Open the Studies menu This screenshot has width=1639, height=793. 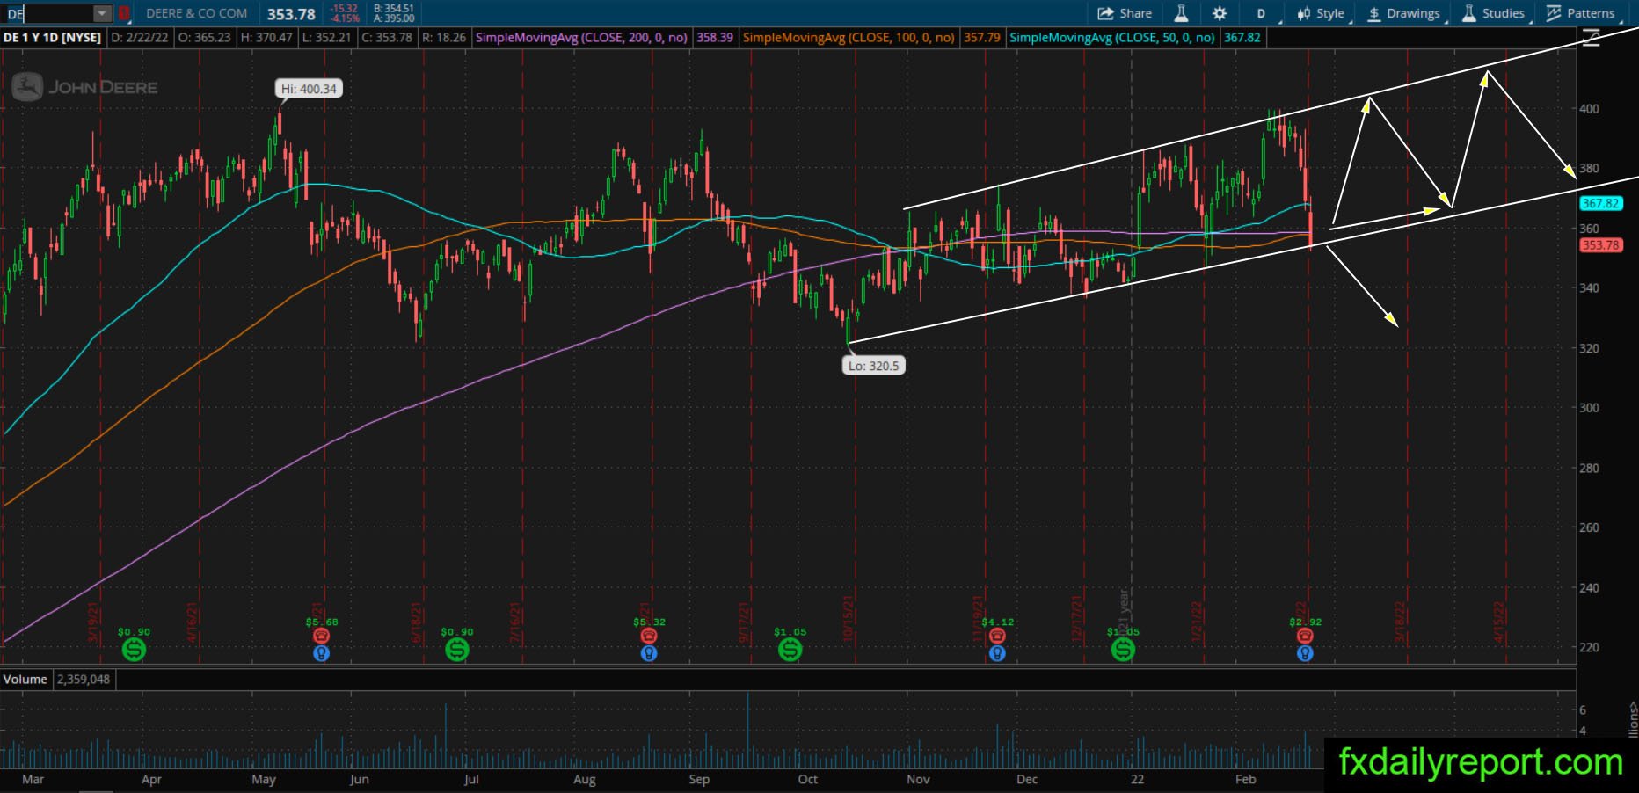click(x=1494, y=13)
